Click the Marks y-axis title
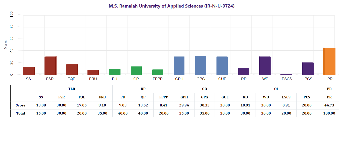339x151 pixels. click(6, 45)
